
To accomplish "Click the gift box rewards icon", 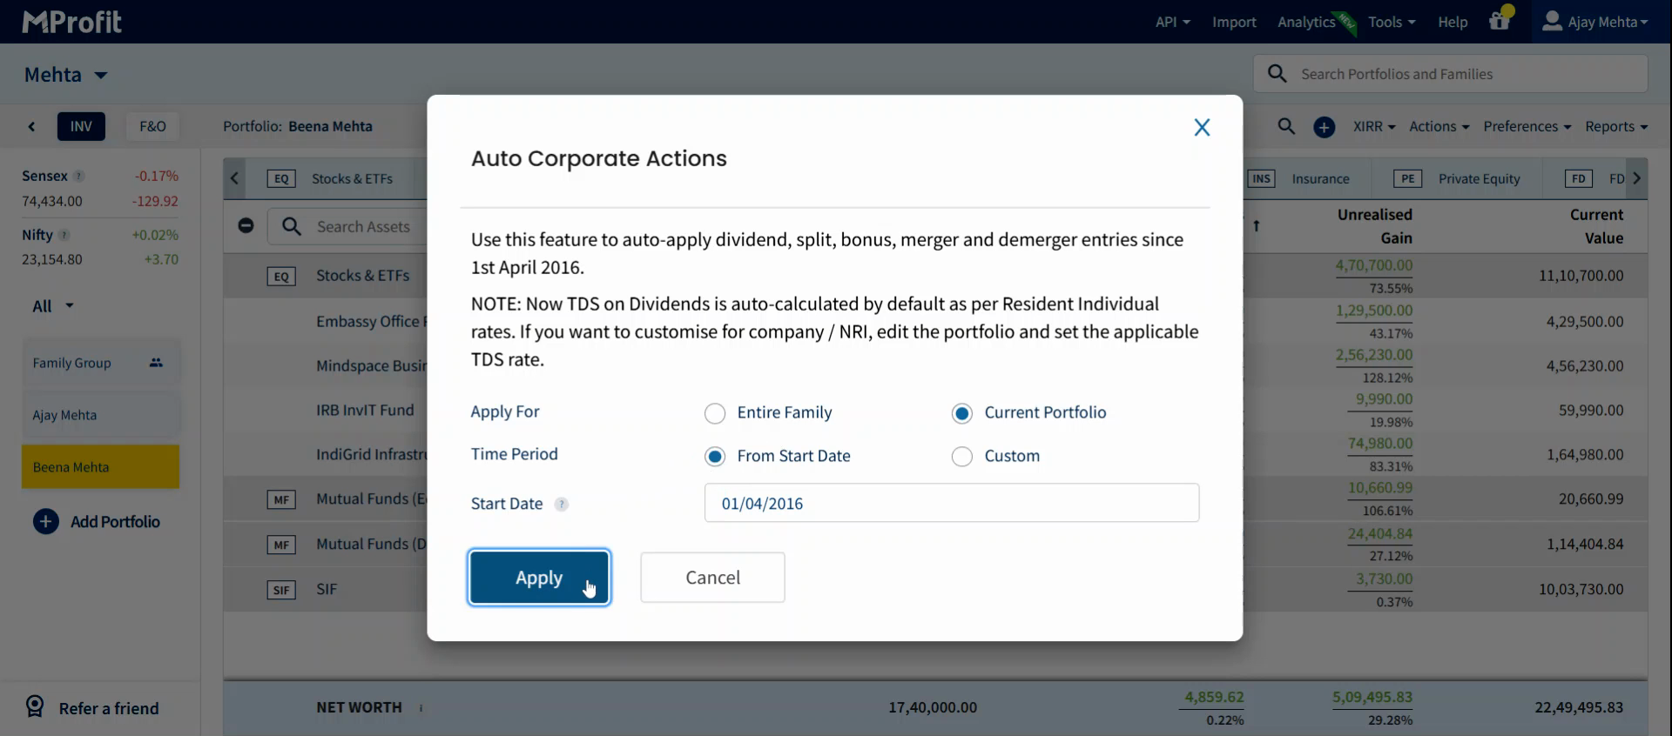I will 1499,22.
